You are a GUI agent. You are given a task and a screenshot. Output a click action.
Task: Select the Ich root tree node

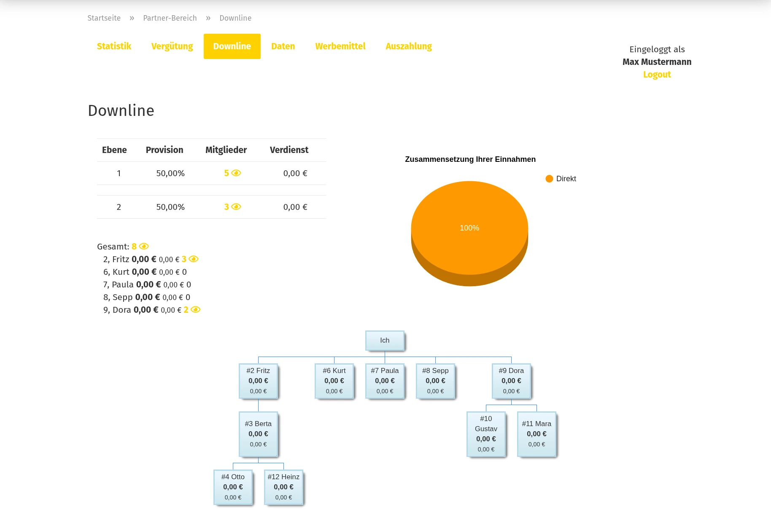click(x=385, y=341)
